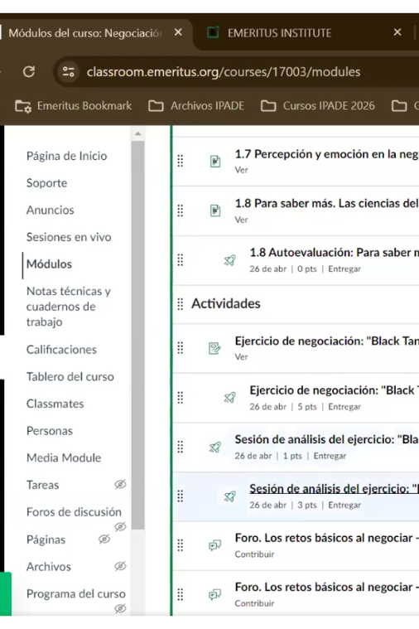Open Páginas in the course menu
The width and height of the screenshot is (419, 629).
point(46,539)
